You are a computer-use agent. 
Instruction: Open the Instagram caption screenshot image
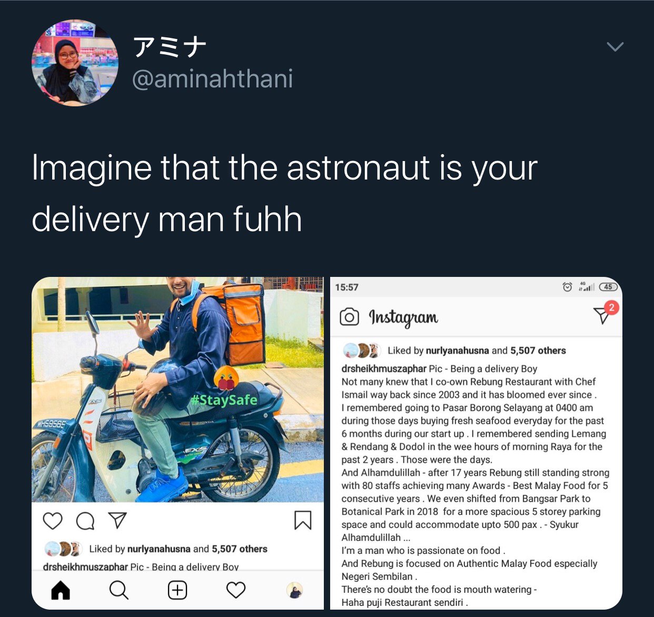pos(476,443)
